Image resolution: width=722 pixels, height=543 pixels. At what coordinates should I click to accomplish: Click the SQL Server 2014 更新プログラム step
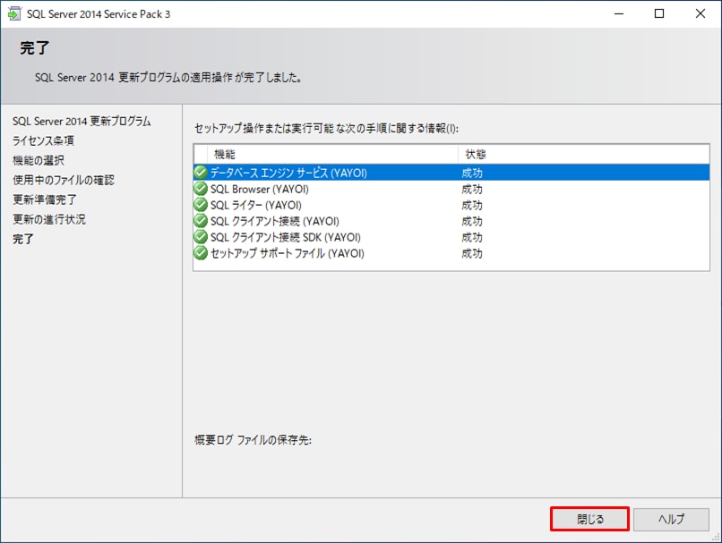[82, 121]
